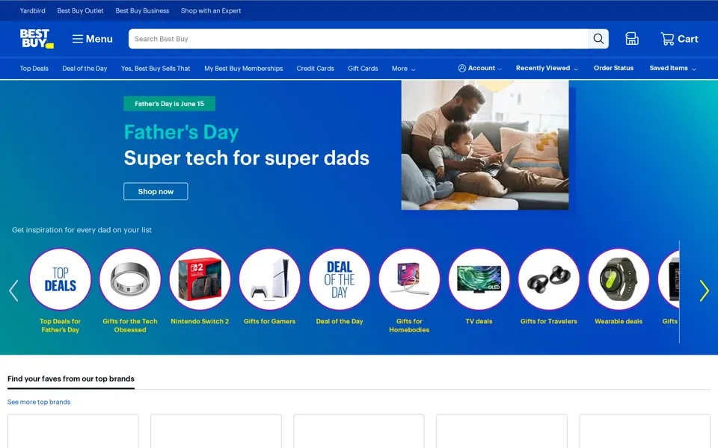Image resolution: width=718 pixels, height=448 pixels.
Task: Expand the More dropdown
Action: pos(403,69)
